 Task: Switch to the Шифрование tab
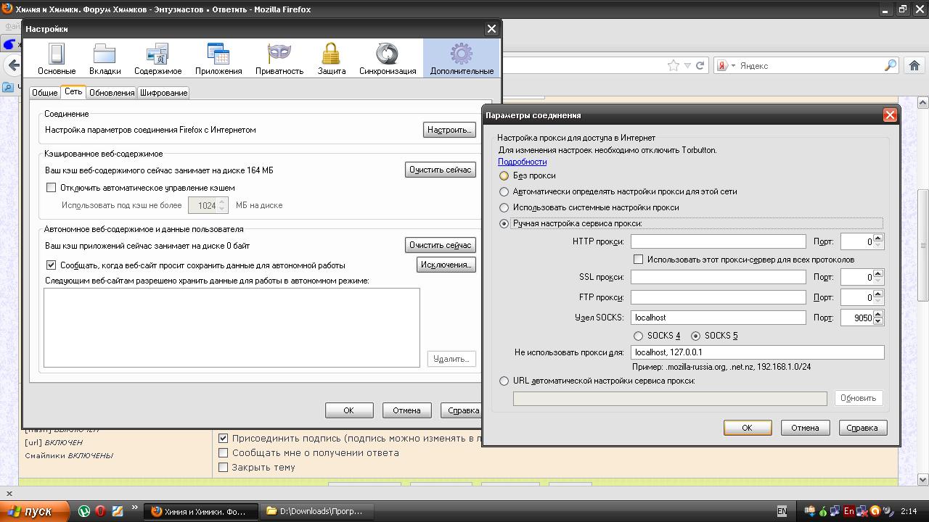click(163, 93)
